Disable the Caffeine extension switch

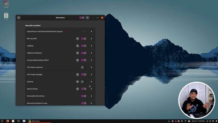84,46
